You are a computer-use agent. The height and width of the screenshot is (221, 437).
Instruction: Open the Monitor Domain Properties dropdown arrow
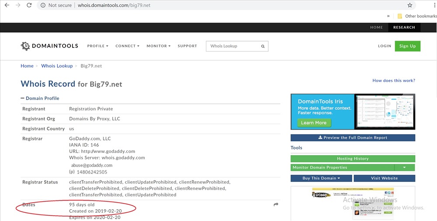click(404, 167)
